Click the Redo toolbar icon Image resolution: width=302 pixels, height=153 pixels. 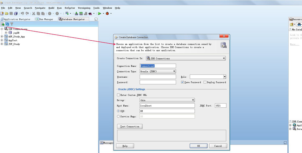pos(27,13)
